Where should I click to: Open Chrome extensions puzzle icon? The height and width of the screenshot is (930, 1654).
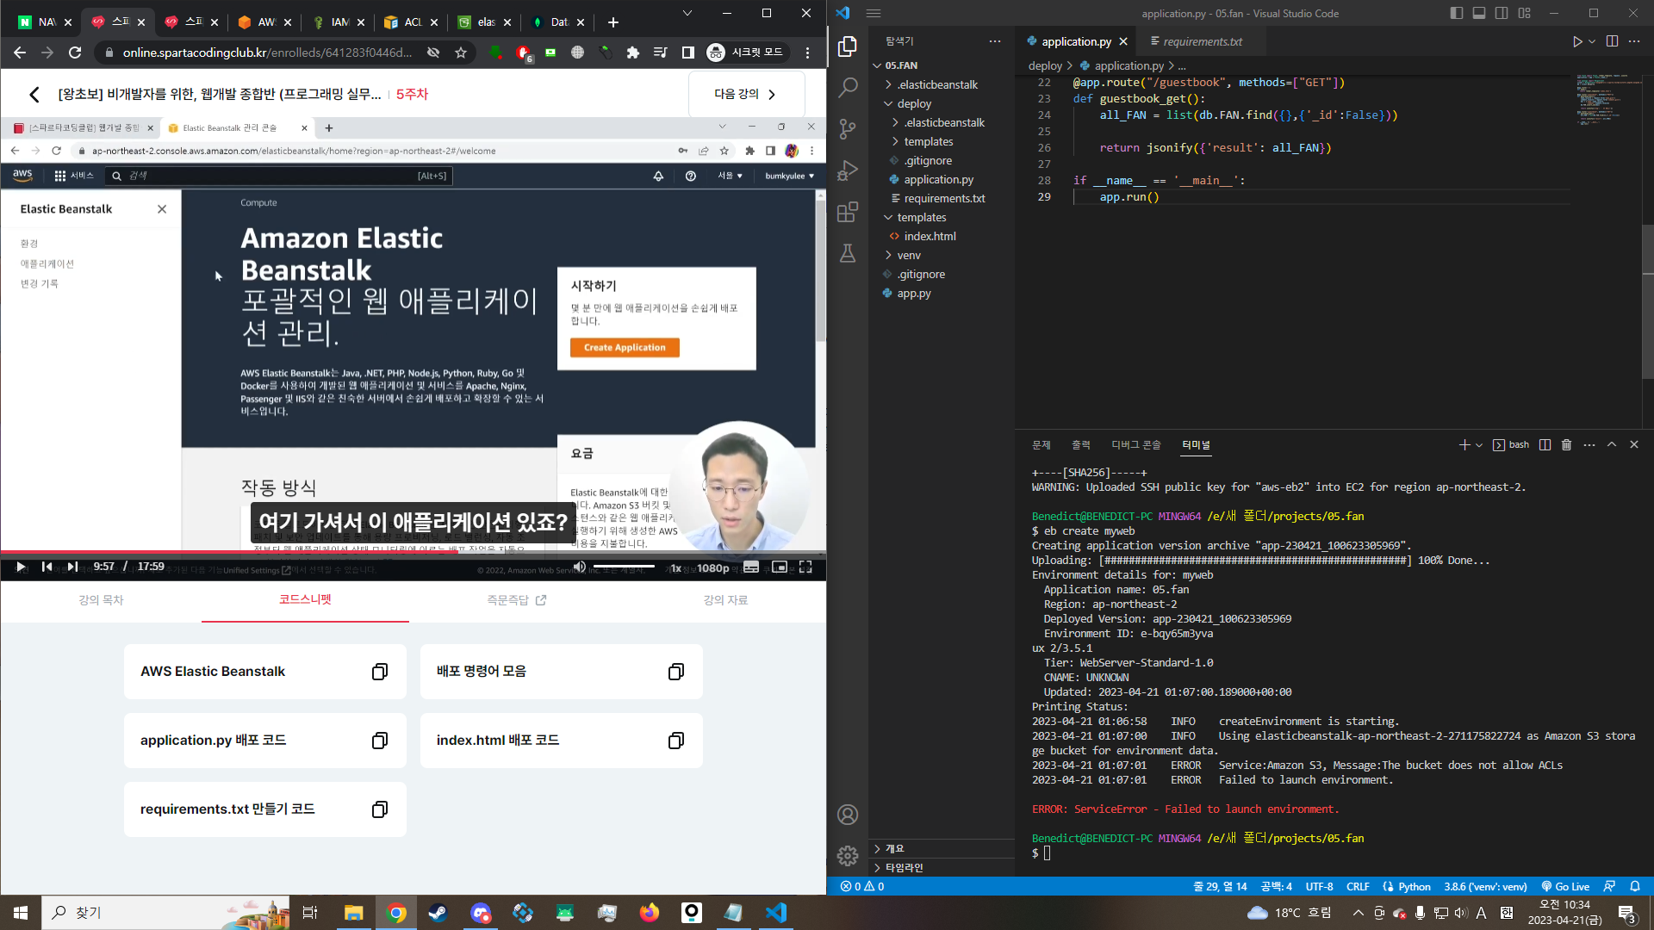click(x=633, y=53)
